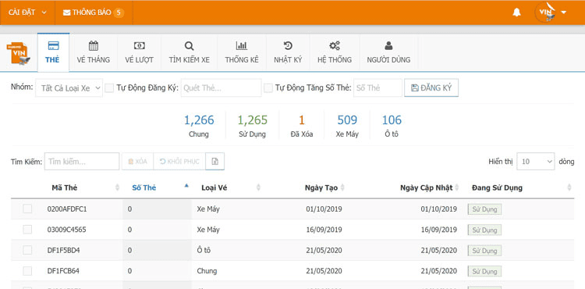This screenshot has width=585, height=289.
Task: Click the ĐĂNG KÝ button
Action: (431, 87)
